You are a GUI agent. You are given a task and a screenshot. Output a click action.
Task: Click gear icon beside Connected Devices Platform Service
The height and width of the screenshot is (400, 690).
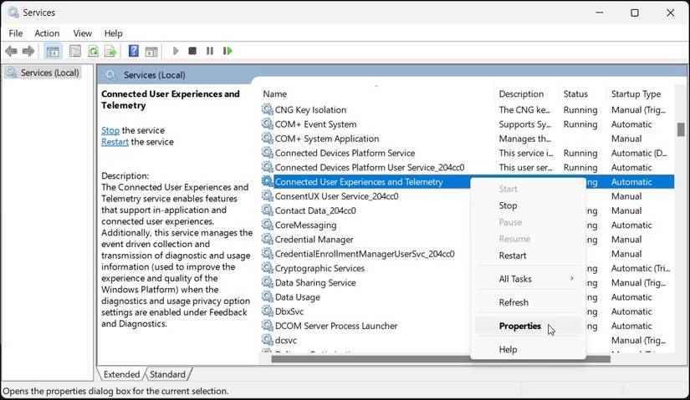click(267, 153)
